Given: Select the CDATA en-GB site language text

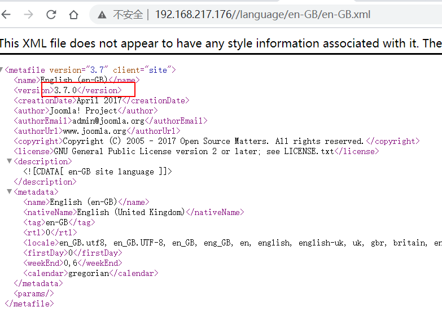Looking at the screenshot, I should coord(98,172).
